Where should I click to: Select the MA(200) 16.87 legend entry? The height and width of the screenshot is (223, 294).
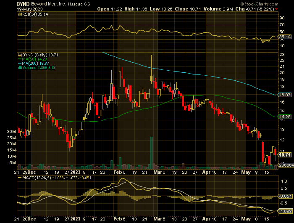coord(35,63)
